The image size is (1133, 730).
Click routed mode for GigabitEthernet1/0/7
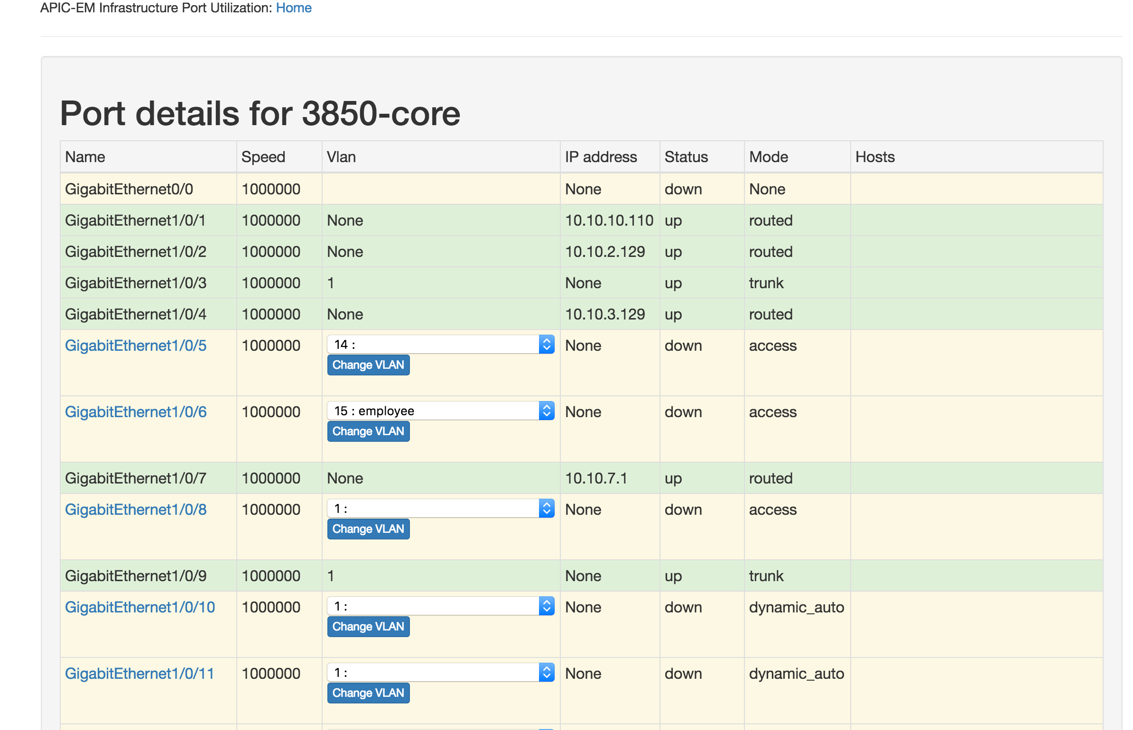771,478
